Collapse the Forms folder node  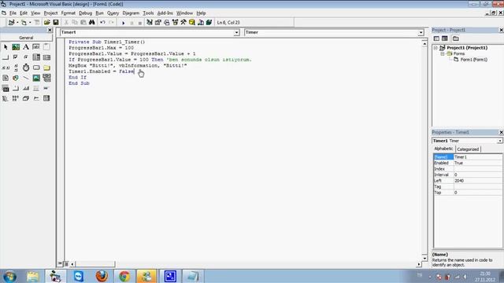[443, 53]
